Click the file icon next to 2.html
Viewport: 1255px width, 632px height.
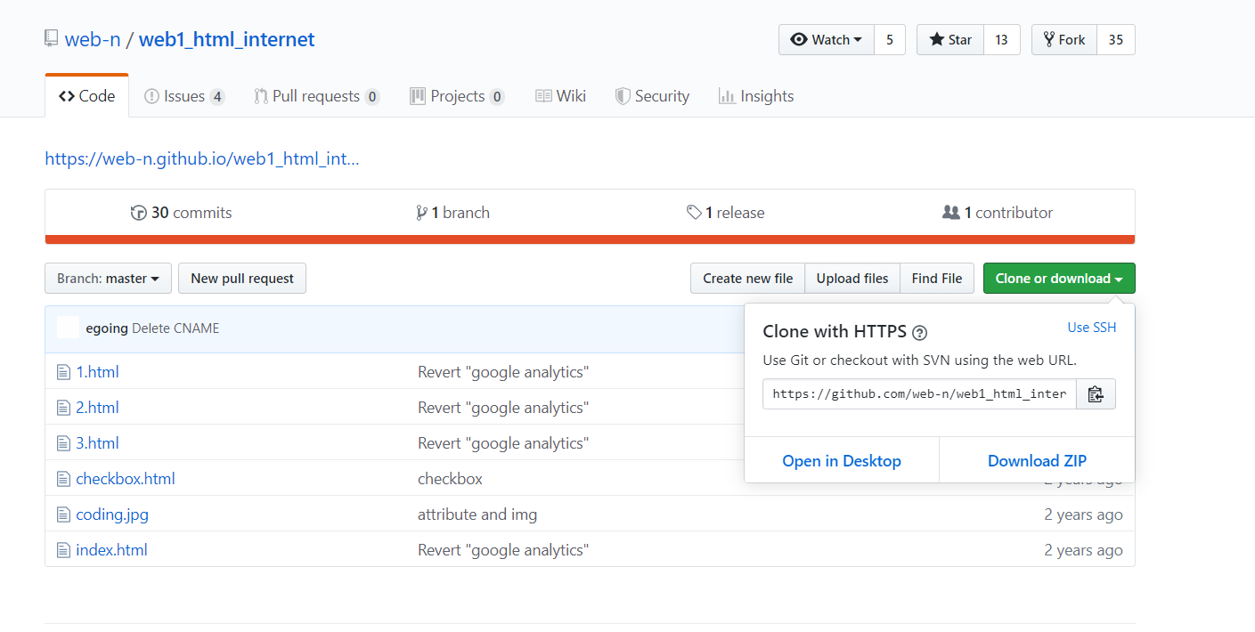point(63,408)
